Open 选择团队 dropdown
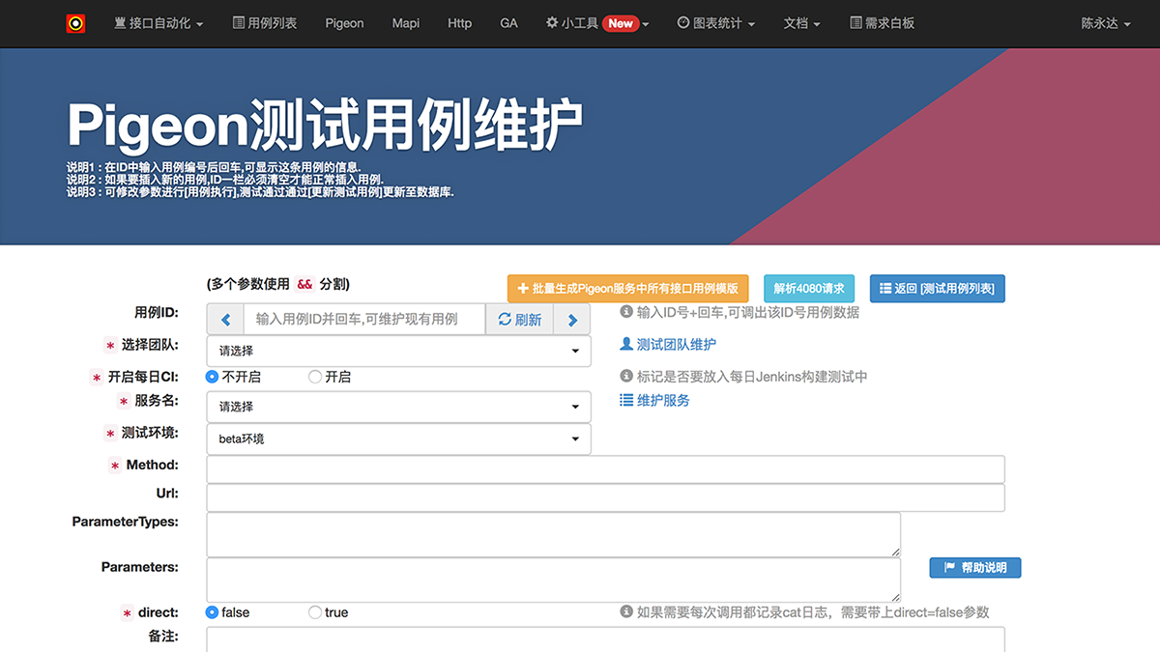The width and height of the screenshot is (1160, 652). [x=398, y=351]
